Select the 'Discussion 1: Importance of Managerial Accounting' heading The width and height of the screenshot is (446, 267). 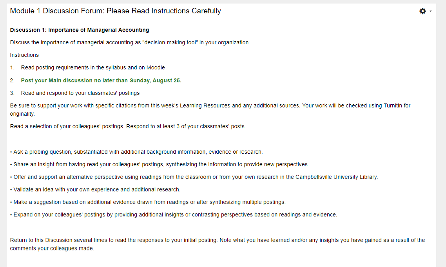pyautogui.click(x=79, y=30)
